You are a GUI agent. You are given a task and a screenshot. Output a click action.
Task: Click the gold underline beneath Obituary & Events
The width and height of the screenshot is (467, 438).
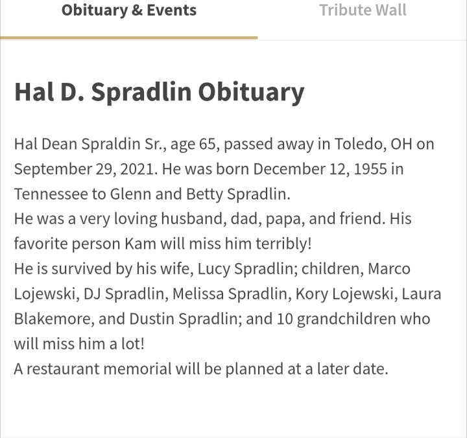(128, 38)
